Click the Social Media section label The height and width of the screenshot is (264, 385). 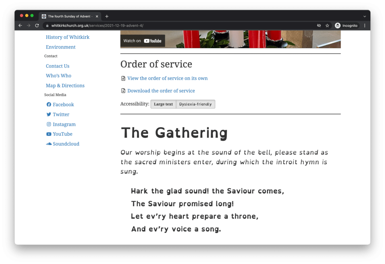pyautogui.click(x=55, y=95)
